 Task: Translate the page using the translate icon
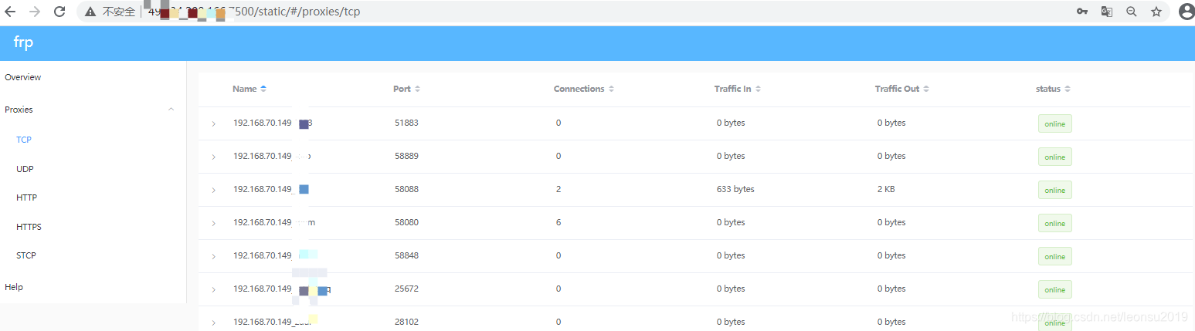click(1107, 12)
